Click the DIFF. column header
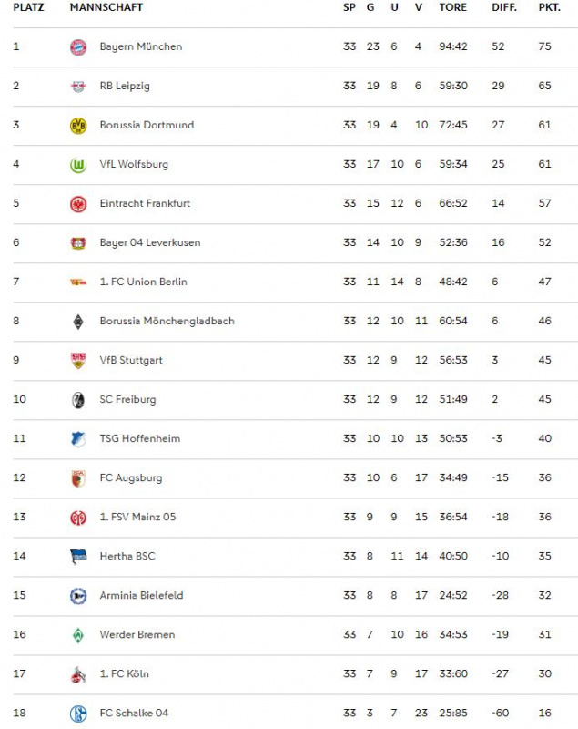This screenshot has height=729, width=578. (504, 7)
